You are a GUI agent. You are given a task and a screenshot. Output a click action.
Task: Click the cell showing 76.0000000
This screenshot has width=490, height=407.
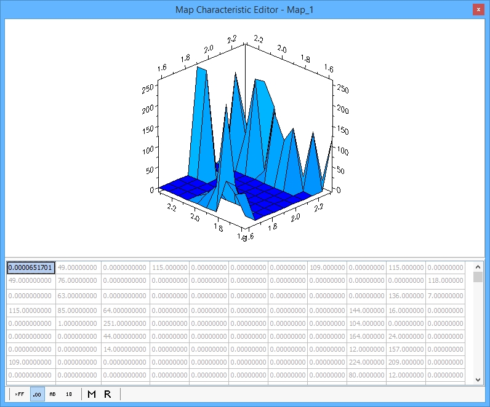point(78,280)
